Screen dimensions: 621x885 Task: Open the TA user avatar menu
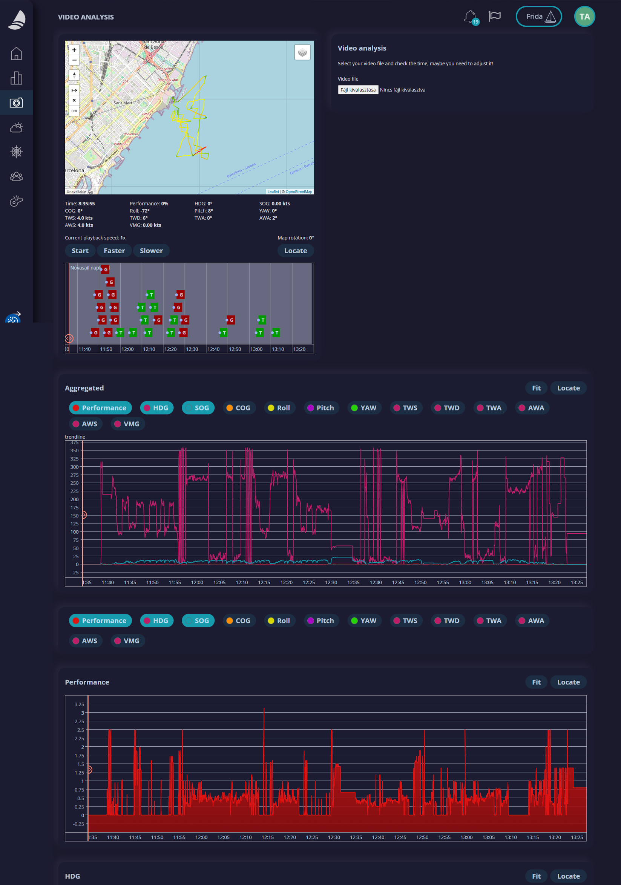(x=584, y=17)
